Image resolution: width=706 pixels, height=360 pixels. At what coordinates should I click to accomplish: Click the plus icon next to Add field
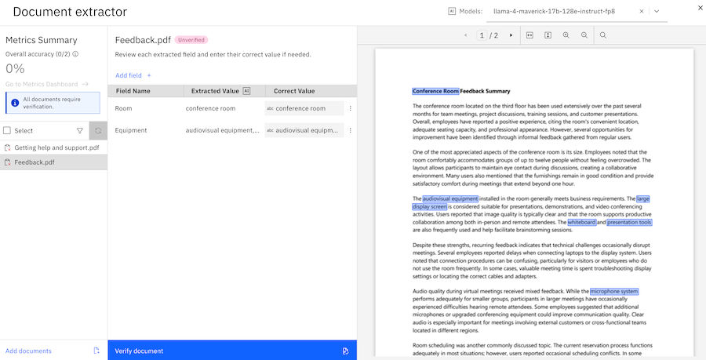[x=149, y=75]
